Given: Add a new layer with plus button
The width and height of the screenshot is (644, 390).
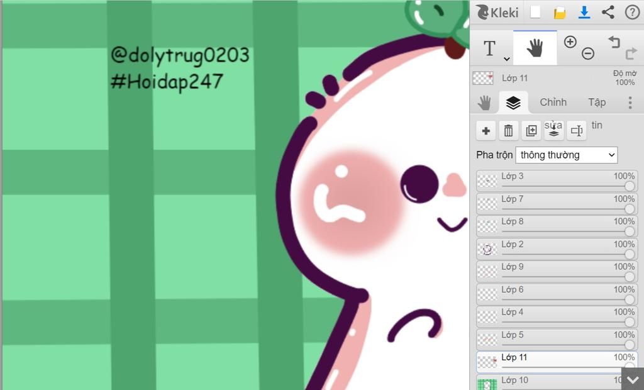Looking at the screenshot, I should point(486,131).
